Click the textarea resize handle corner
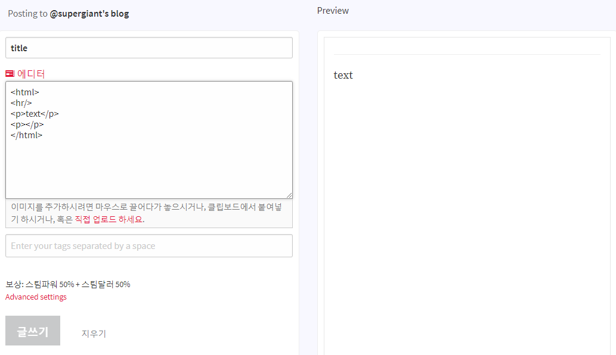Screen dimensions: 616x355 tap(289, 195)
